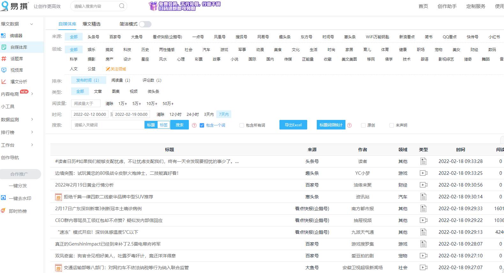Filter source by 头条号
This screenshot has height=273, width=504.
pyautogui.click(x=93, y=37)
